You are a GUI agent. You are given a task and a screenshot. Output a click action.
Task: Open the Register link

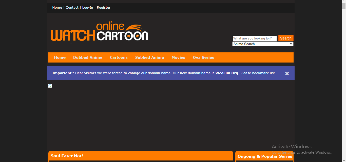pos(104,8)
